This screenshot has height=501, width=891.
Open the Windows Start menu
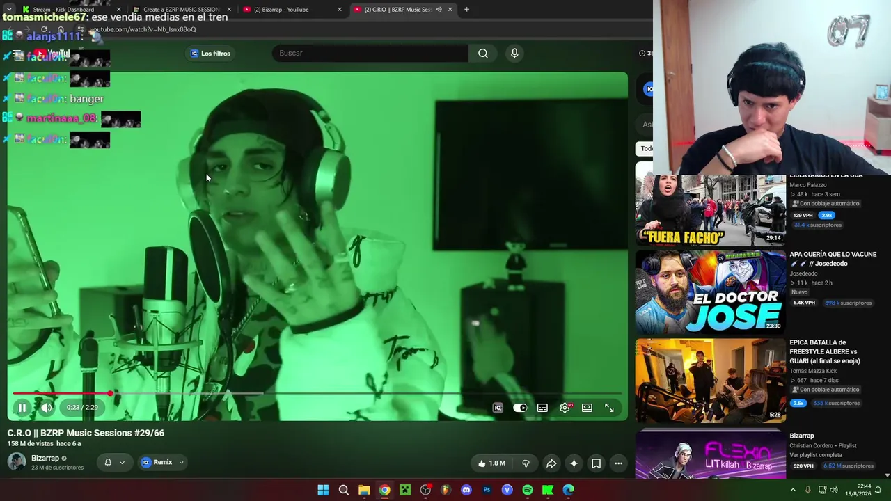[x=323, y=490]
